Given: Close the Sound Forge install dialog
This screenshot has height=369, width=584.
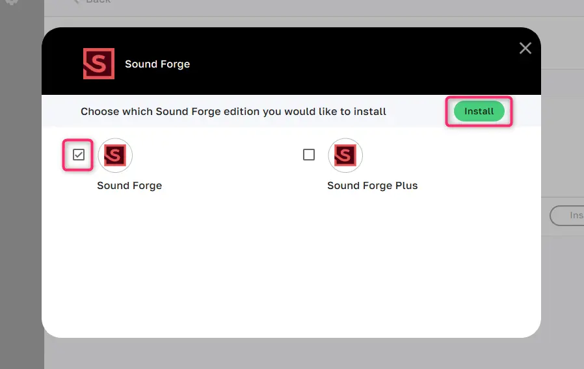Looking at the screenshot, I should (525, 48).
